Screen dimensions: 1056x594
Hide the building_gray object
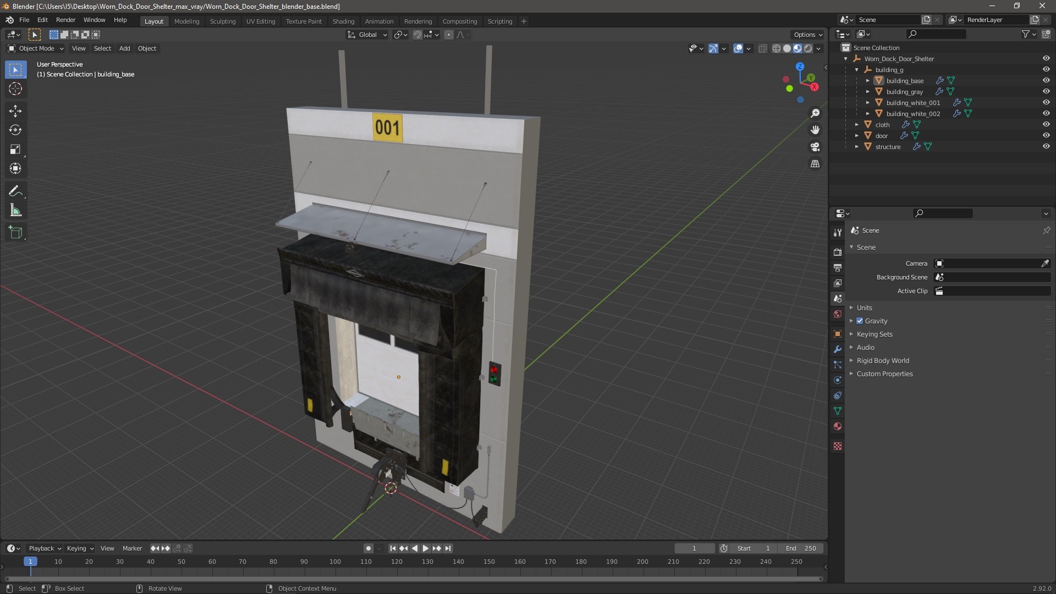1046,91
